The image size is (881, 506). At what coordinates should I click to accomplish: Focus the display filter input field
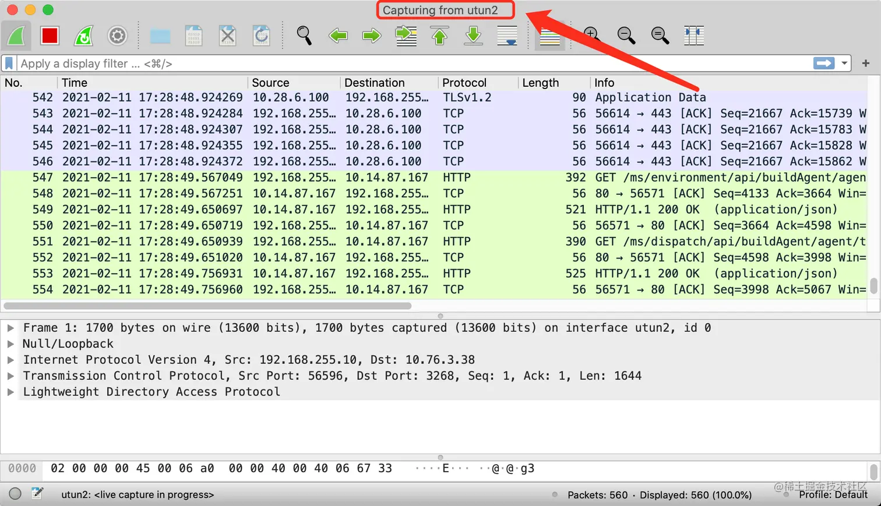click(414, 63)
